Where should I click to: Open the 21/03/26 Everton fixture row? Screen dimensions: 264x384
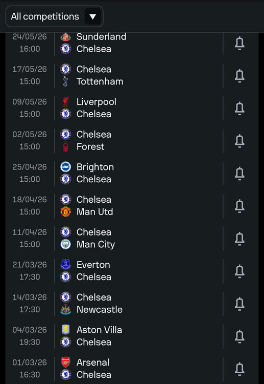(x=132, y=271)
